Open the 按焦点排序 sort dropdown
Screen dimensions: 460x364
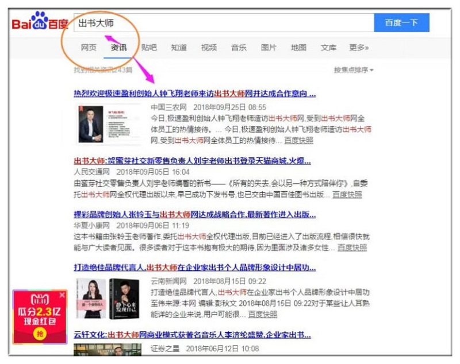click(354, 70)
